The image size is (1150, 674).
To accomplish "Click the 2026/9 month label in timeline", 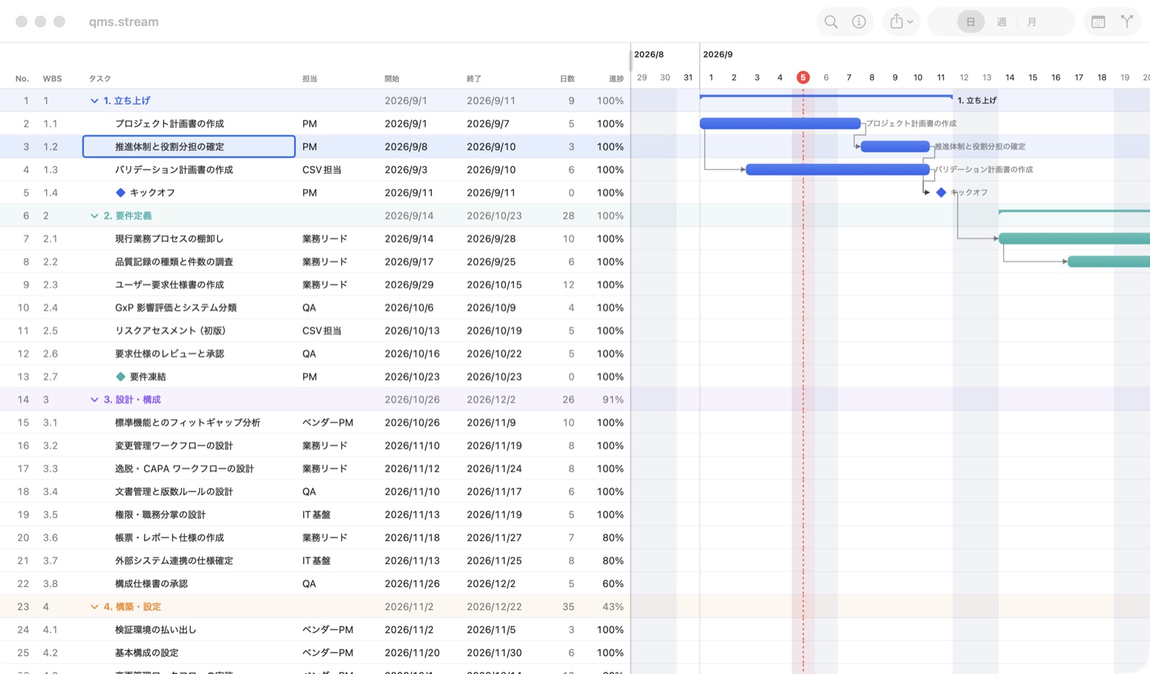I will point(718,55).
